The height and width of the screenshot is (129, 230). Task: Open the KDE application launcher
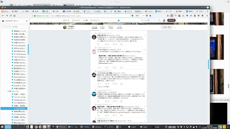coord(2,127)
